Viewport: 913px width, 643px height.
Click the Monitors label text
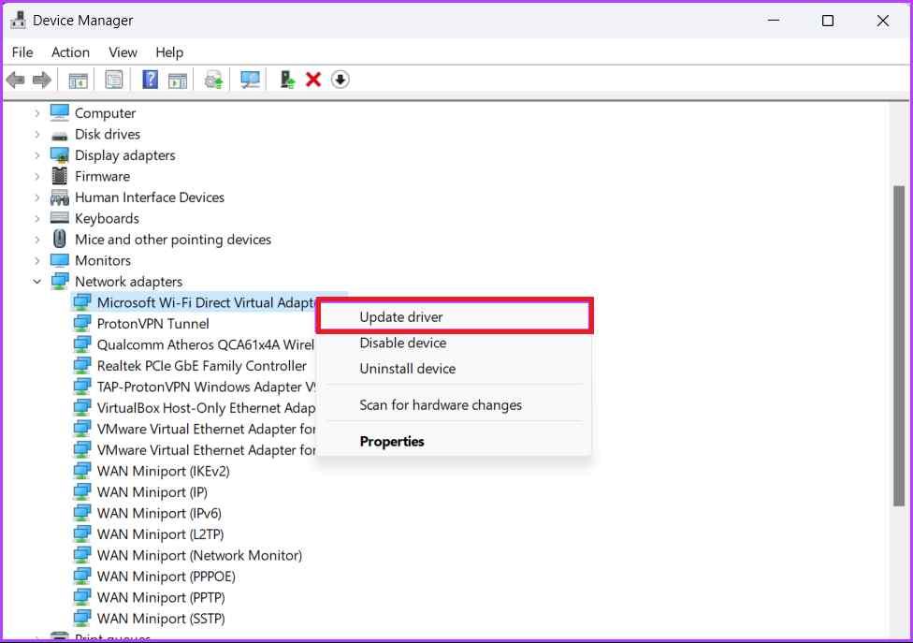(x=103, y=260)
